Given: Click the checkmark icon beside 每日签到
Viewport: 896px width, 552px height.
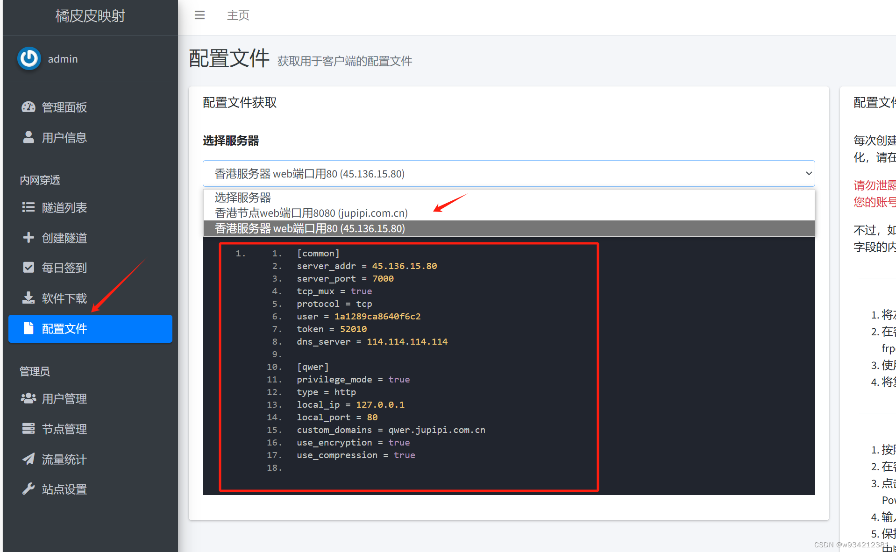Looking at the screenshot, I should pyautogui.click(x=28, y=268).
